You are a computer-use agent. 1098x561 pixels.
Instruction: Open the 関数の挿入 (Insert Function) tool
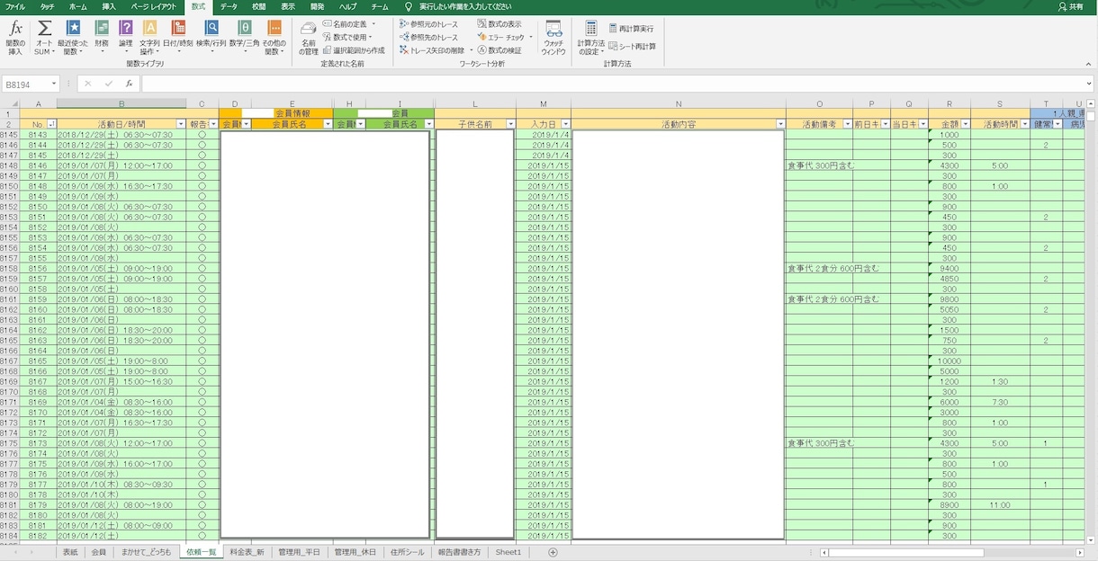click(x=15, y=38)
